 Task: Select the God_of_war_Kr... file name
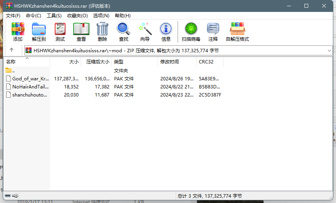pos(31,79)
